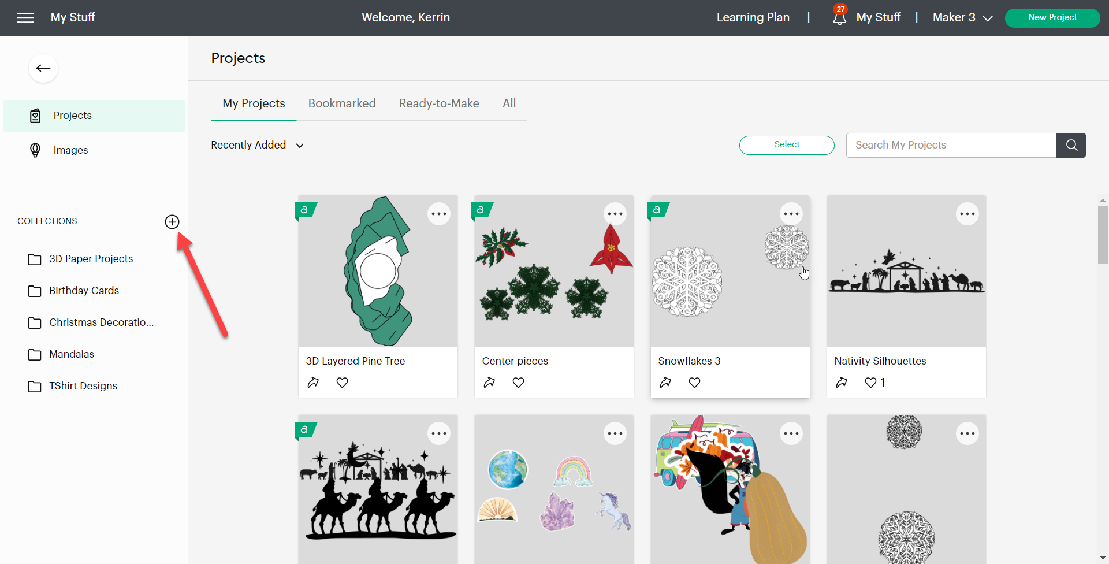1109x564 pixels.
Task: Open options menu for Center pieces
Action: tap(615, 214)
